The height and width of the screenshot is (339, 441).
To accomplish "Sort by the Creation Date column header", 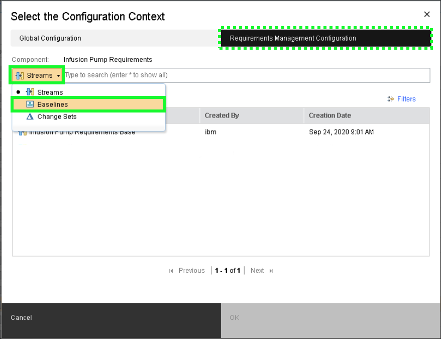I will [329, 116].
